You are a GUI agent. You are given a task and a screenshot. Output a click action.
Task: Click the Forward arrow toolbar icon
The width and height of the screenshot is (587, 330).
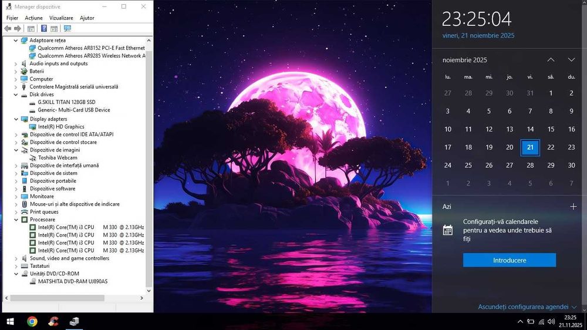tap(17, 28)
